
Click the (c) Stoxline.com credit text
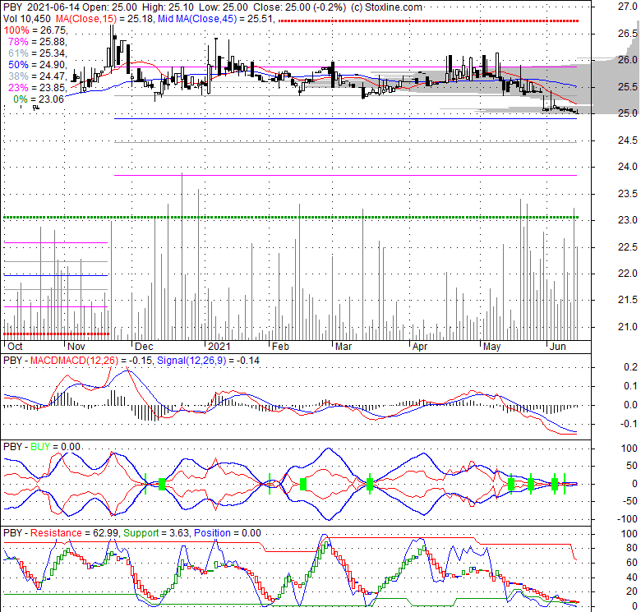[x=386, y=7]
